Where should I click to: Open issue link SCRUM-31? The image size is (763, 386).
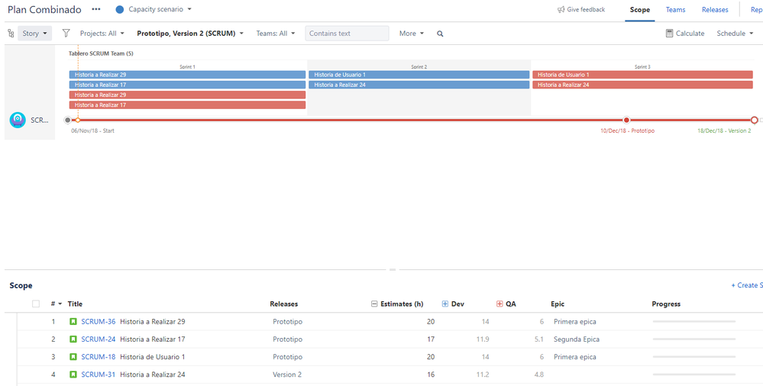coord(99,375)
